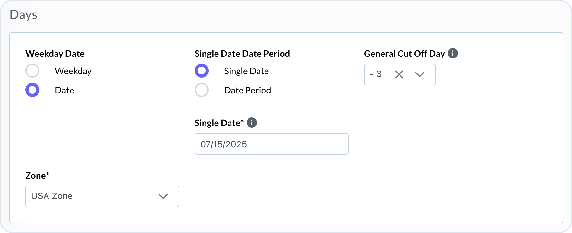This screenshot has width=572, height=233.
Task: Click the "Single Date Date Period" group heading
Action: click(242, 54)
